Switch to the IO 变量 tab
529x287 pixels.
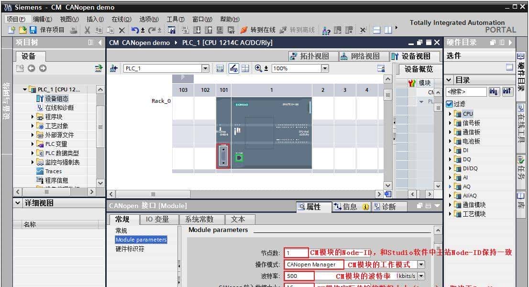[x=157, y=220]
